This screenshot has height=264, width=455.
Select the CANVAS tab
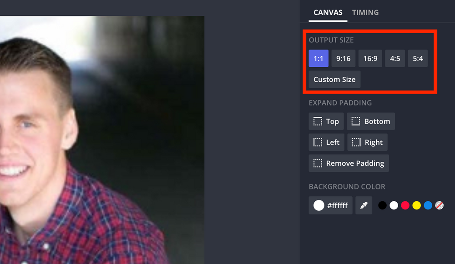coord(328,12)
